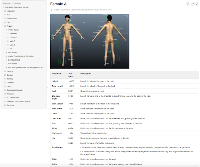Open the Appendix page
The width and height of the screenshot is (200, 167).
(10, 105)
